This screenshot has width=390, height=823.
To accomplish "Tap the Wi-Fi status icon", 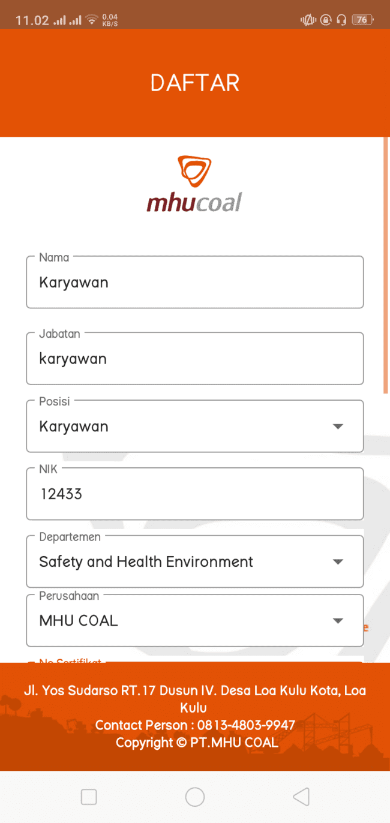I will (x=92, y=20).
